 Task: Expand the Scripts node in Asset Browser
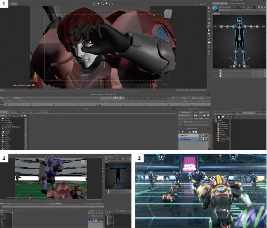click(214, 120)
